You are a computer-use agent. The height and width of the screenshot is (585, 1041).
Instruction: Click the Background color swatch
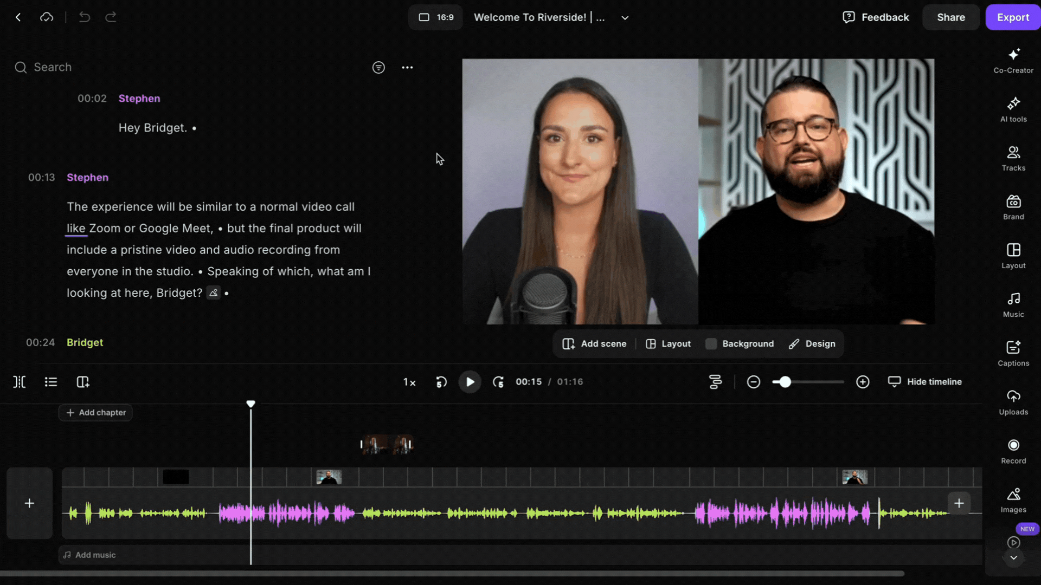click(x=711, y=344)
